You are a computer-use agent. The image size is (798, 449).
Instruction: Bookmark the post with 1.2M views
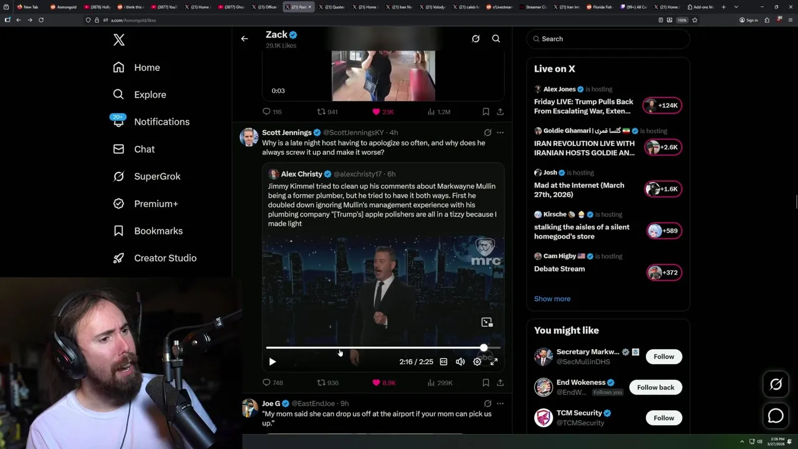486,112
